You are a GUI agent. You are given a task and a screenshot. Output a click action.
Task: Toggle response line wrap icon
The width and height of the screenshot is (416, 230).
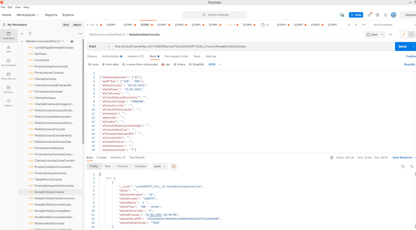tap(173, 167)
